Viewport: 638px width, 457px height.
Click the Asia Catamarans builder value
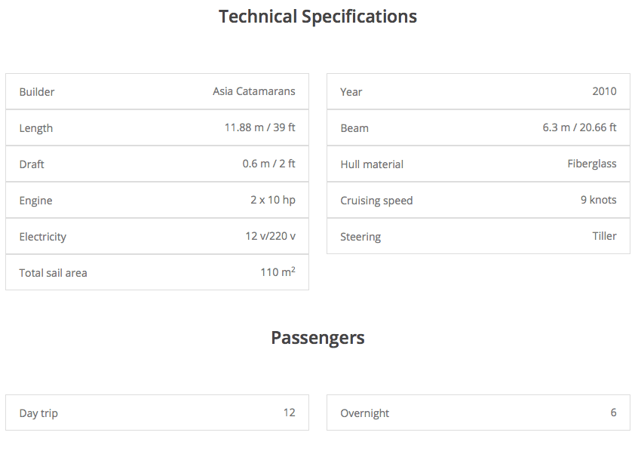point(253,91)
